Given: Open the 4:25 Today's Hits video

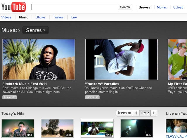Looking at the screenshot, I should tap(136, 128).
